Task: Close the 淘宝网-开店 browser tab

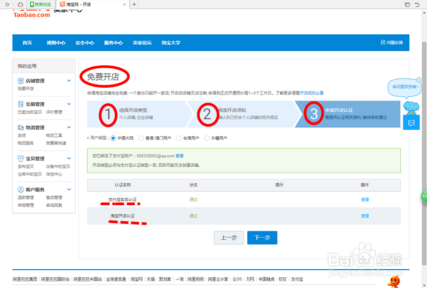Action: coord(124,4)
